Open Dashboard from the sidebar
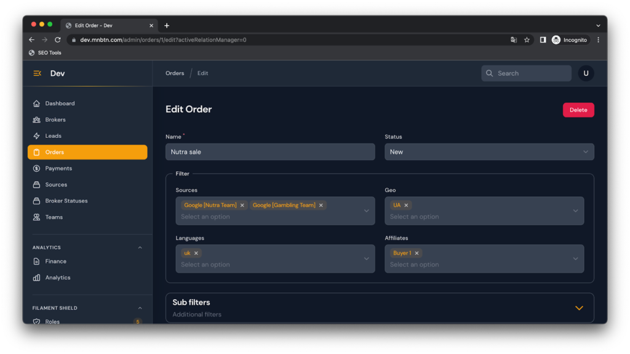The width and height of the screenshot is (630, 354). [x=60, y=103]
